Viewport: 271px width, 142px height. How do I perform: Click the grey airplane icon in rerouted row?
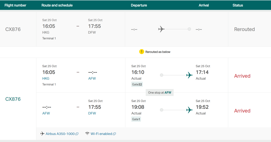[x=161, y=29]
